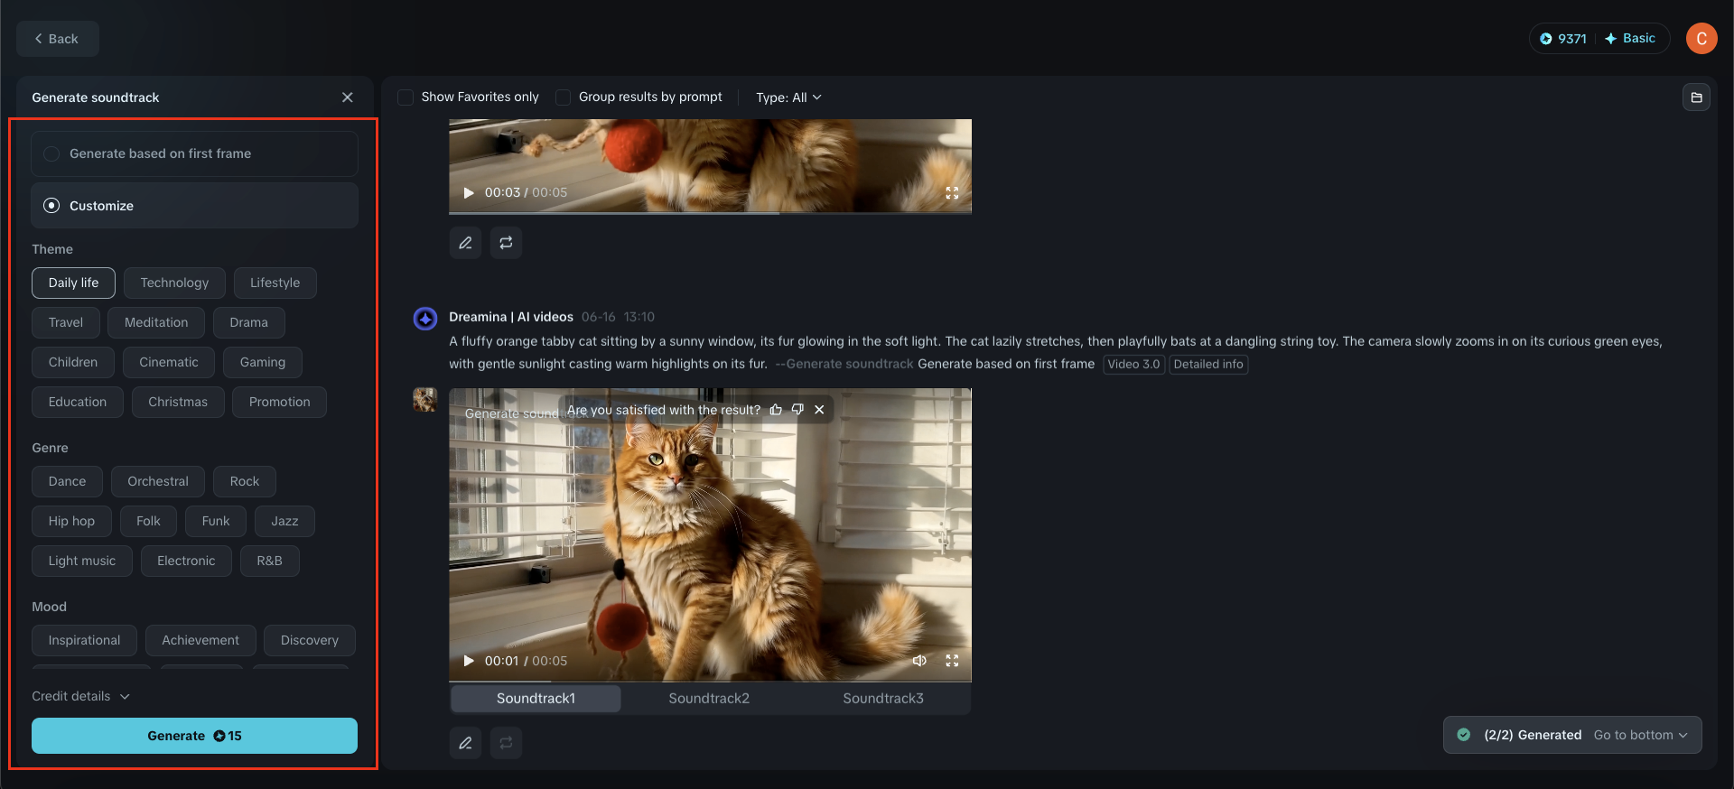Select the Cinematic theme
The height and width of the screenshot is (789, 1734).
(169, 363)
